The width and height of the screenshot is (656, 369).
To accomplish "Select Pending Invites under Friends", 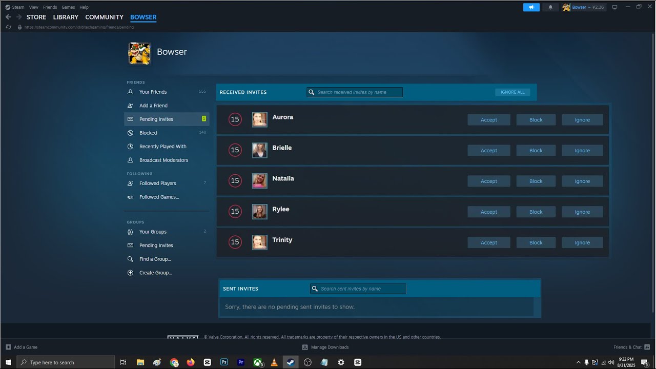I will coord(167,119).
